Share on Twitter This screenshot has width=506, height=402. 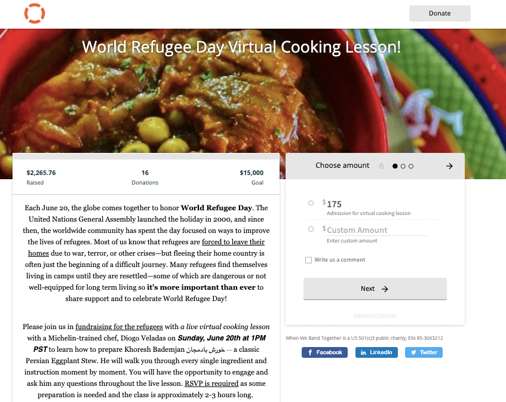pos(424,352)
